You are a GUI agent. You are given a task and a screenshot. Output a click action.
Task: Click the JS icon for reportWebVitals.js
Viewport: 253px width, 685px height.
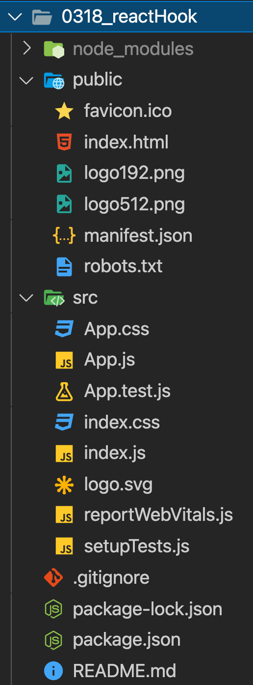(x=64, y=515)
